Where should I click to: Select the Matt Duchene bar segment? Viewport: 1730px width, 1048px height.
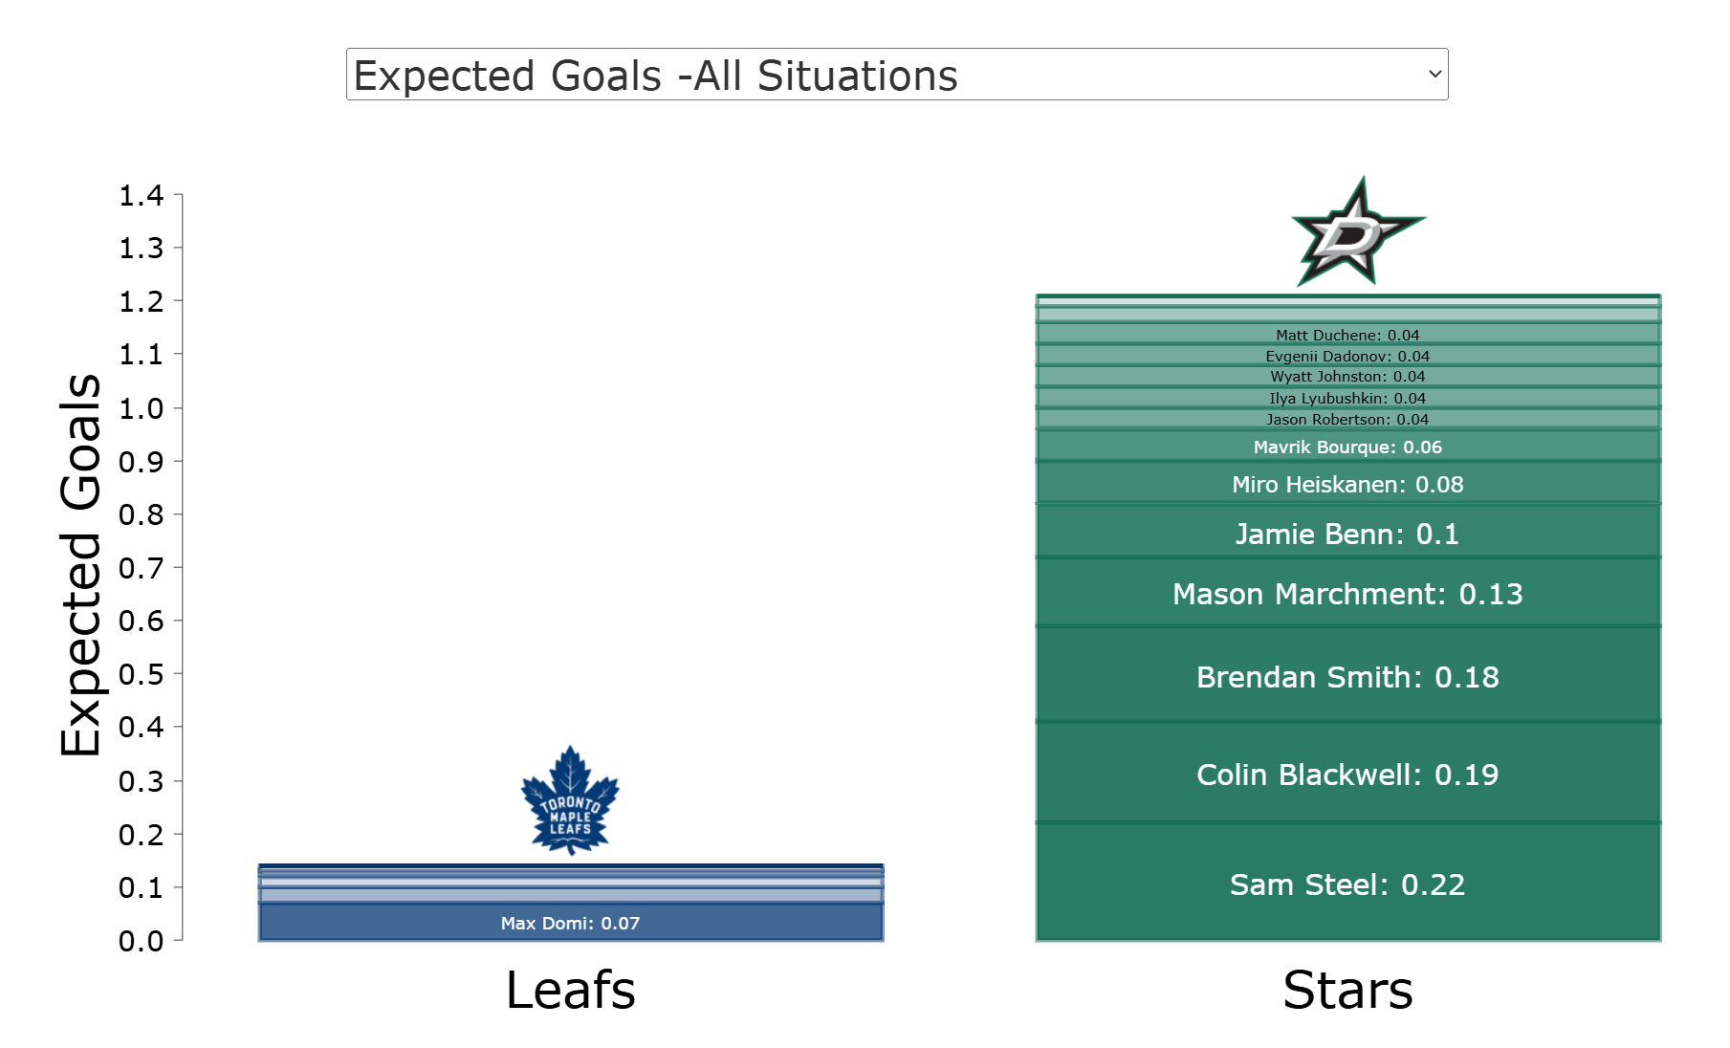1347,335
